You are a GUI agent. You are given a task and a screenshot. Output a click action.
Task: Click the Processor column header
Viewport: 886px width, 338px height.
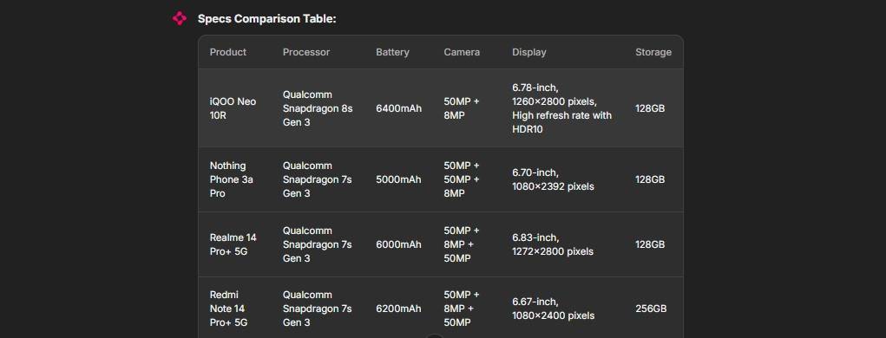pyautogui.click(x=305, y=52)
